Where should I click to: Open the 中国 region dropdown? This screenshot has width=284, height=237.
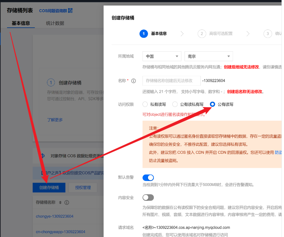pos(162,56)
